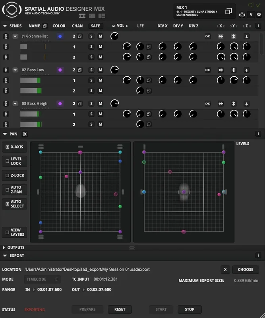The width and height of the screenshot is (265, 318).
Task: Click the NAME column copy icon
Action: coord(44,26)
